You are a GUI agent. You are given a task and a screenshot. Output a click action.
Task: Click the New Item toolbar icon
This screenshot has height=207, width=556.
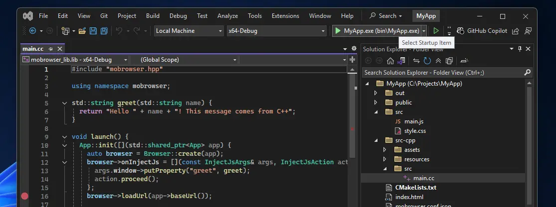65,31
